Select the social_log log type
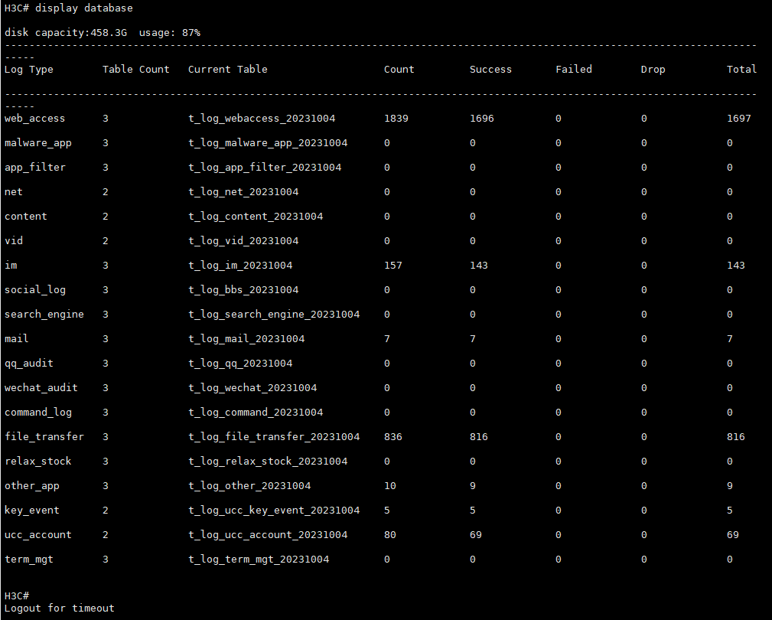772x620 pixels. (35, 290)
